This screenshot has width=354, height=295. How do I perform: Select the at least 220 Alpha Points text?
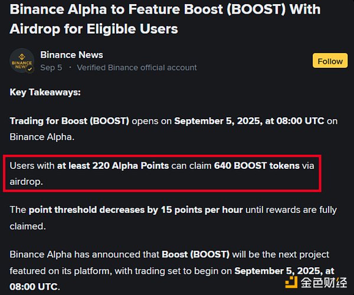coord(113,166)
